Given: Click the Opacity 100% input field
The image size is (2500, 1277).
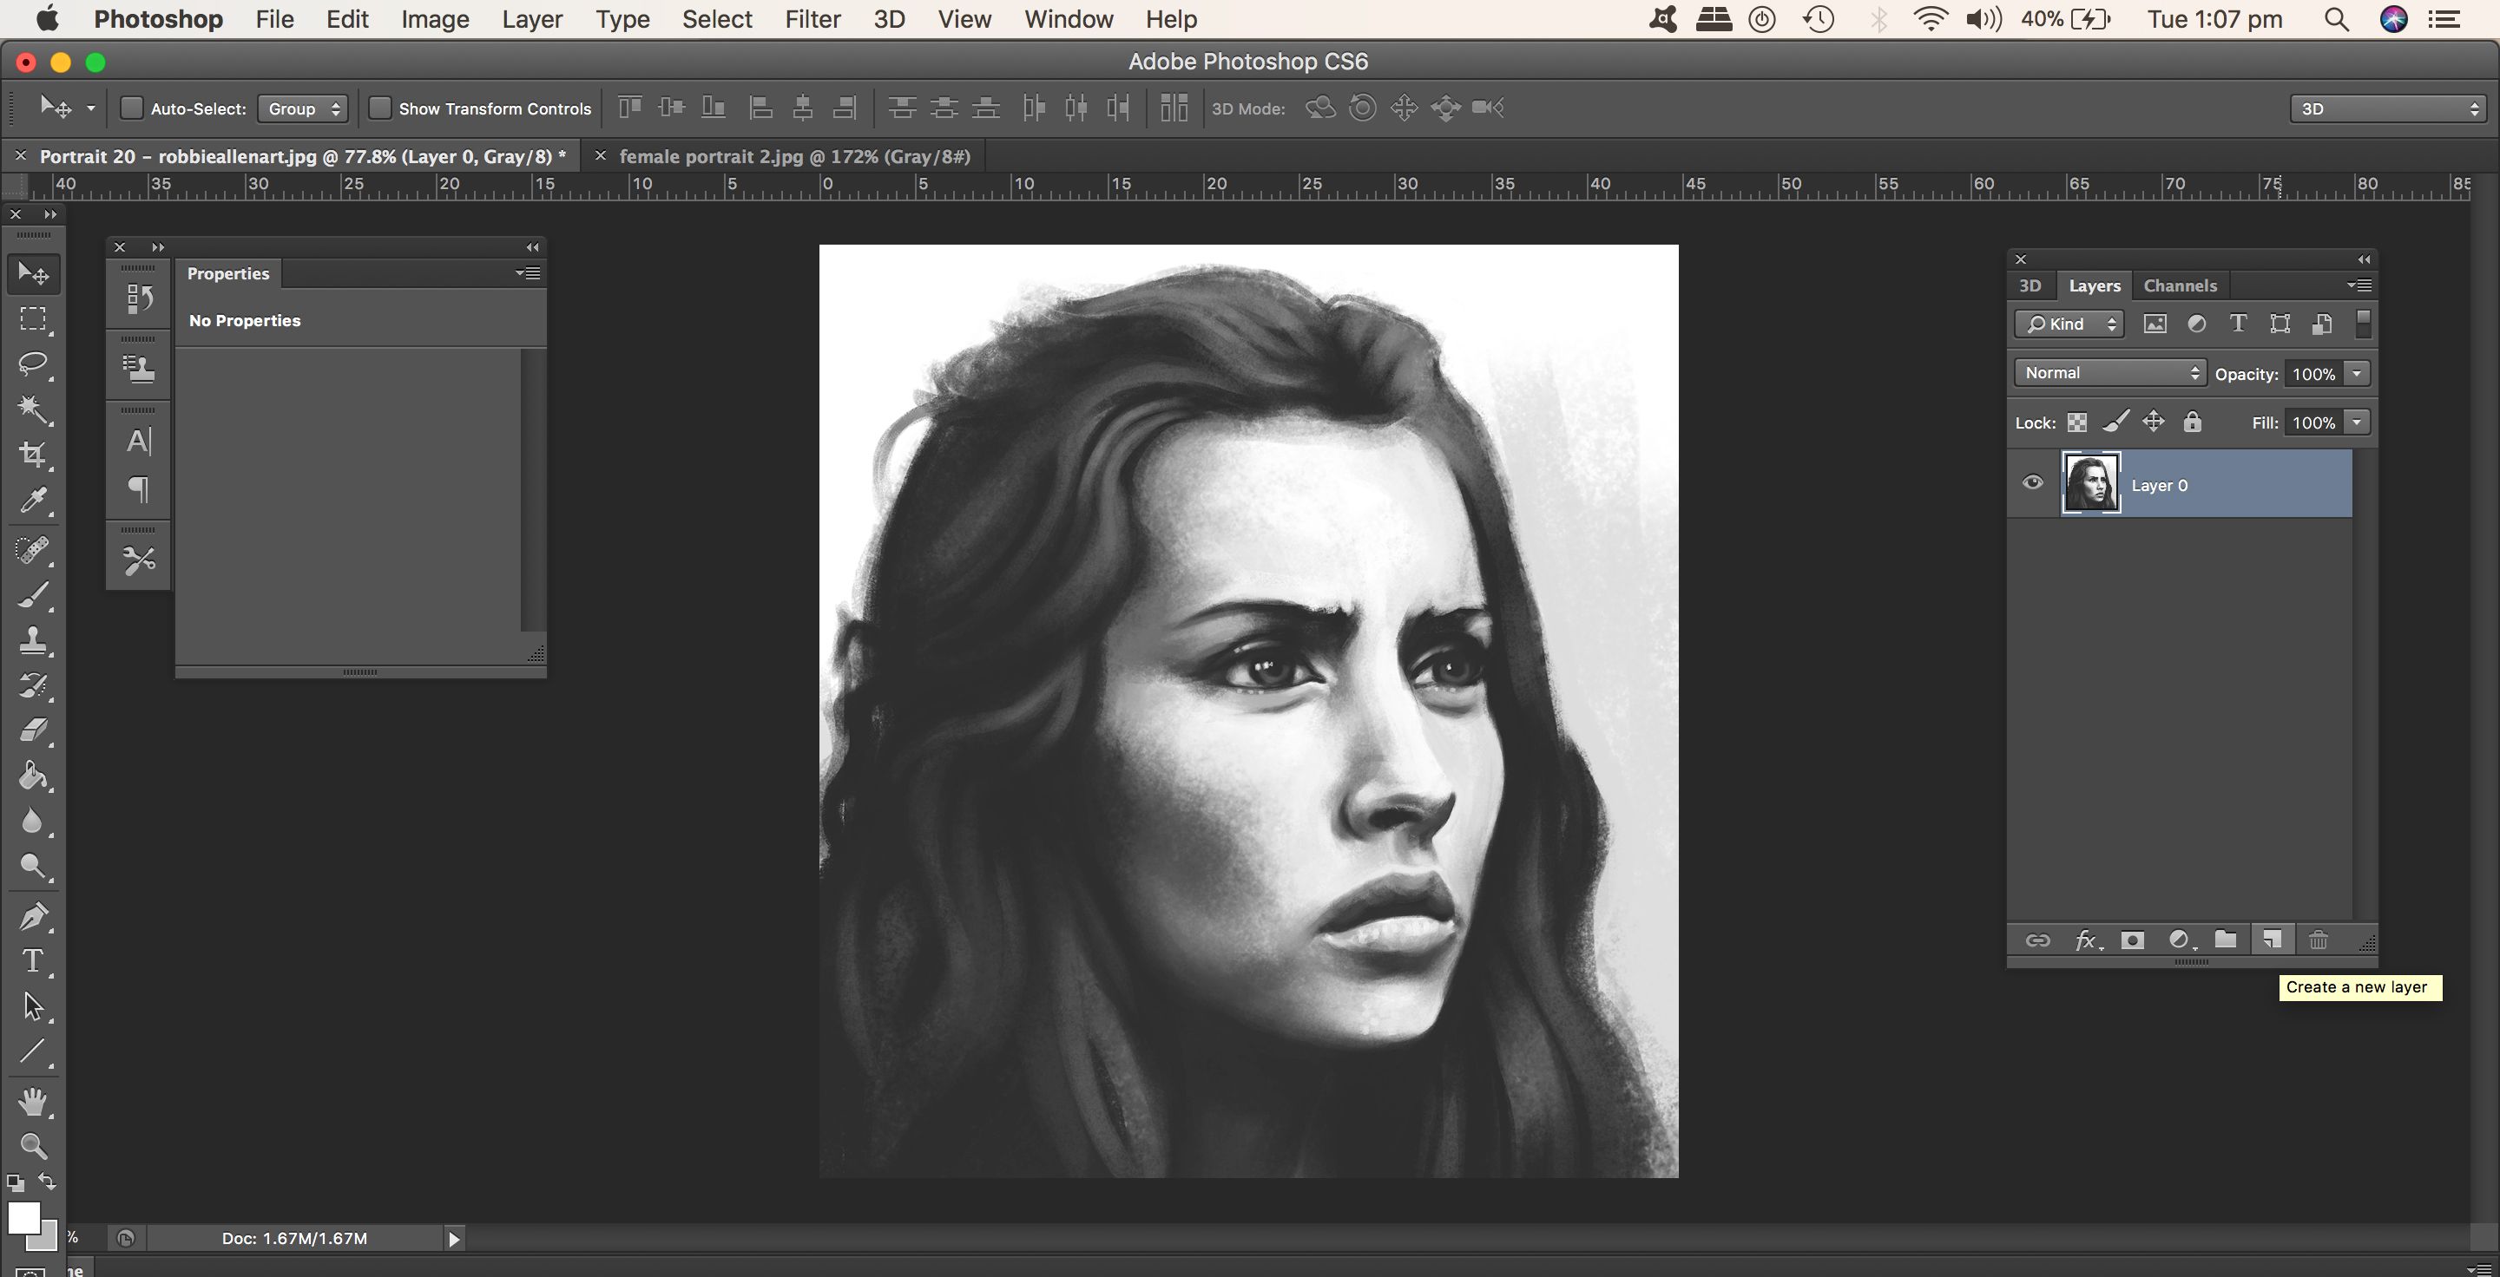Looking at the screenshot, I should coord(2313,373).
